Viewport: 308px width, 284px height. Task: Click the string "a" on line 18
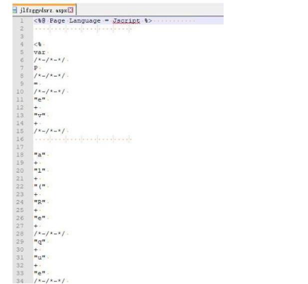pos(40,155)
